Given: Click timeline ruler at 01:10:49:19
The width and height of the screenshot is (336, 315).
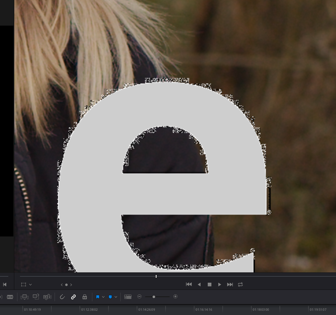Looking at the screenshot, I should 32,310.
